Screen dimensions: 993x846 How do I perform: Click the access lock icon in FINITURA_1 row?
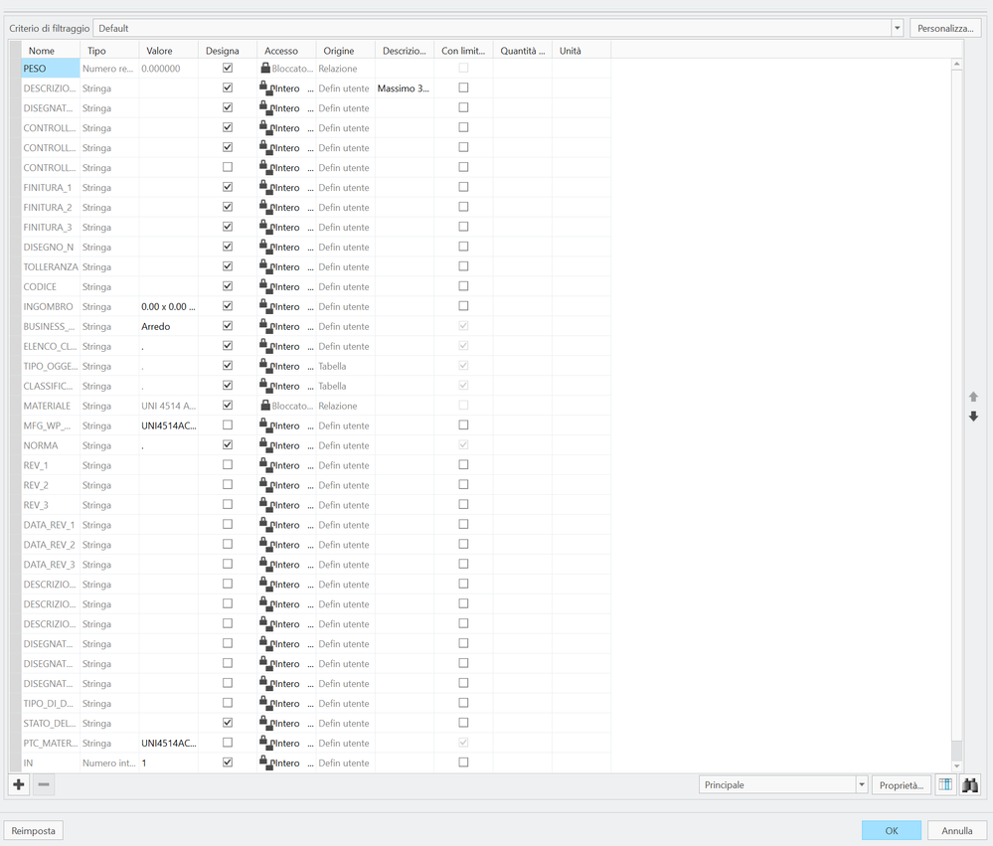pos(266,187)
